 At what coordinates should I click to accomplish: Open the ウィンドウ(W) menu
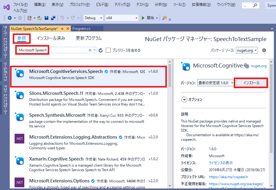coord(226,5)
